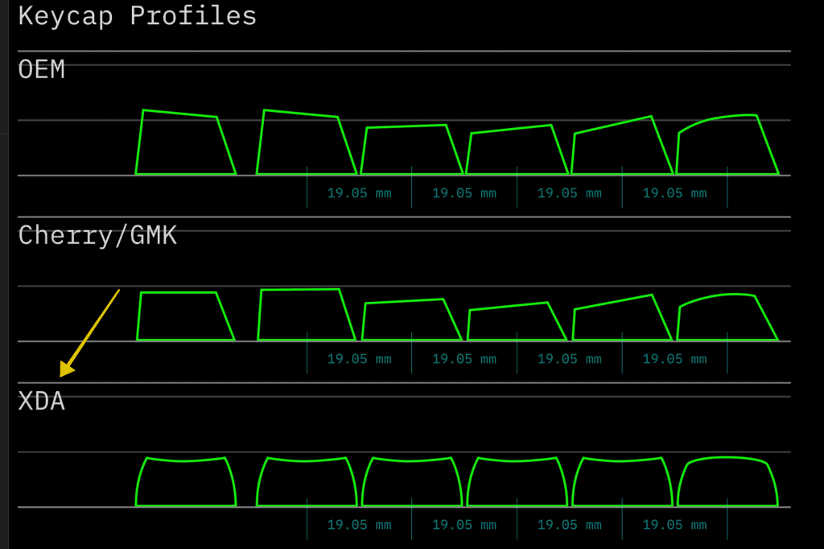Select the "XDA" profile heading
Screen dimensions: 824x549
click(42, 401)
